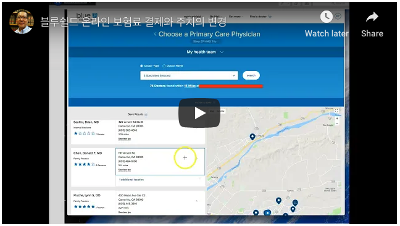
Task: Toggle map fullscreen icon
Action: point(337,111)
